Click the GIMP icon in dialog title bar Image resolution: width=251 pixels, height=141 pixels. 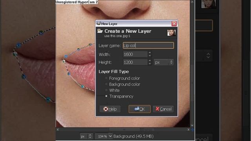[x=98, y=23]
